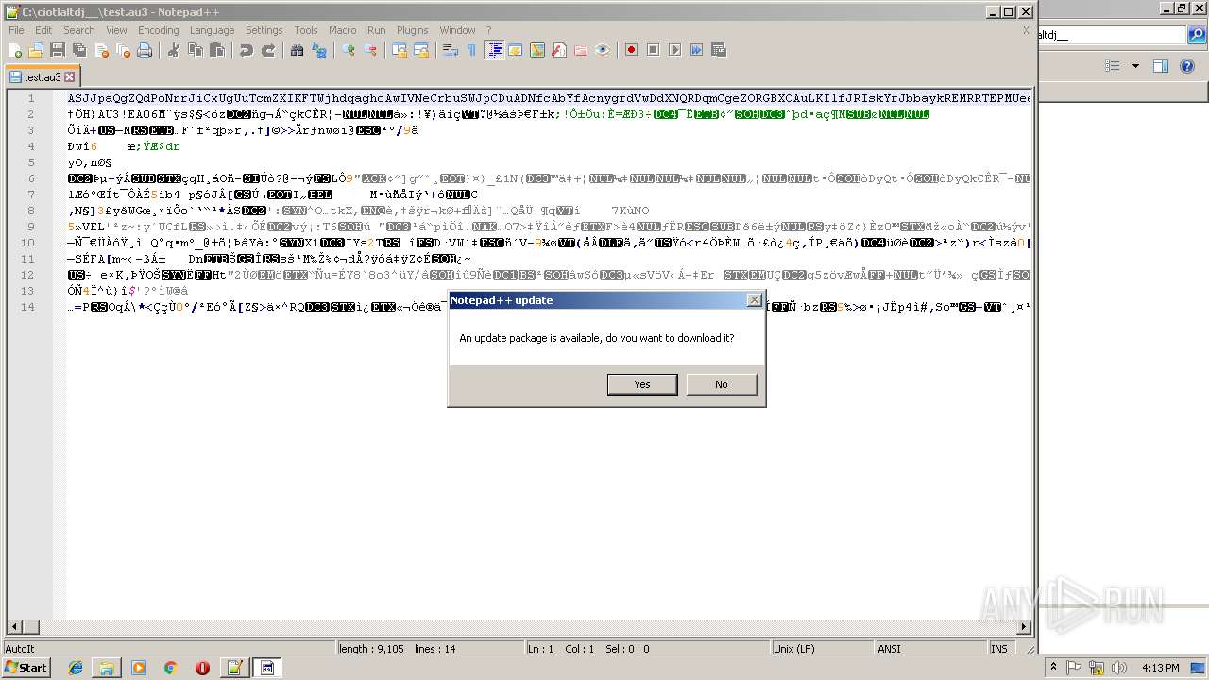The width and height of the screenshot is (1209, 680).
Task: Open Explorer help question-mark icon
Action: point(1188,66)
